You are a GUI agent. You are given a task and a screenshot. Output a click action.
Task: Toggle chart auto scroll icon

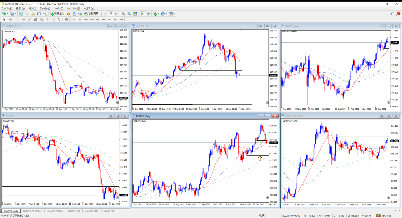[x=142, y=14]
